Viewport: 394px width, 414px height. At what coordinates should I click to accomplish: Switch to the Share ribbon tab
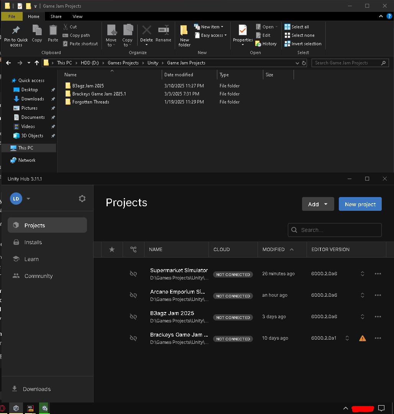click(x=56, y=16)
